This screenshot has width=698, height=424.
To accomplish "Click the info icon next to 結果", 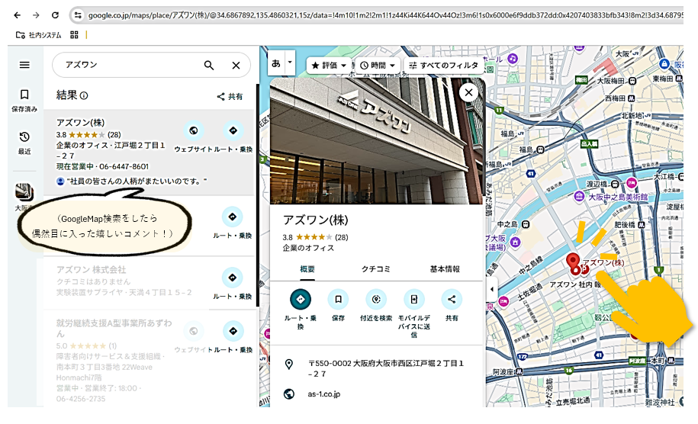I will 84,95.
